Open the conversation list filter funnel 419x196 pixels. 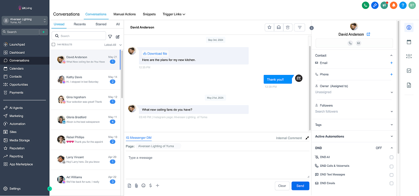pos(110,36)
